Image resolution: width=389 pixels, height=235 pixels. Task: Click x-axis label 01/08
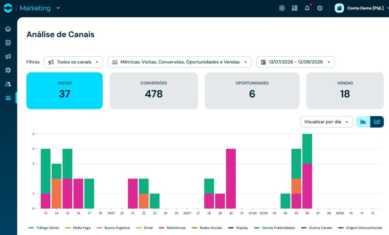(253, 213)
